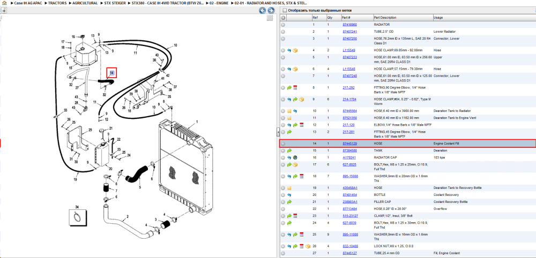Toggle plus selector for part 87407233 row
Image resolution: width=536 pixels, height=258 pixels.
[284, 57]
